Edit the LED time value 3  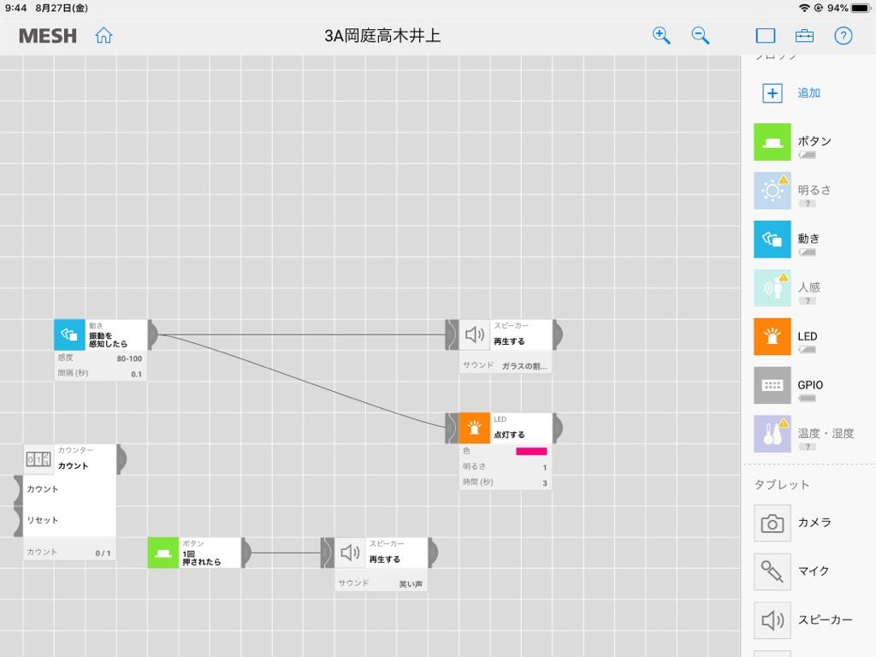[x=544, y=482]
